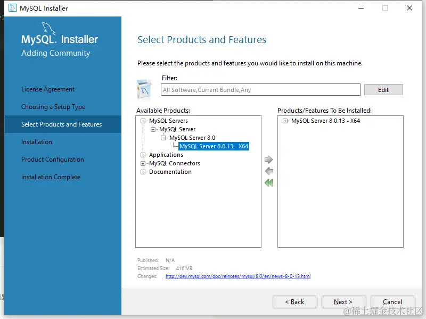Select MySQL Server 8.0.13 - X64 in Available Products
This screenshot has width=426, height=319.
(214, 146)
